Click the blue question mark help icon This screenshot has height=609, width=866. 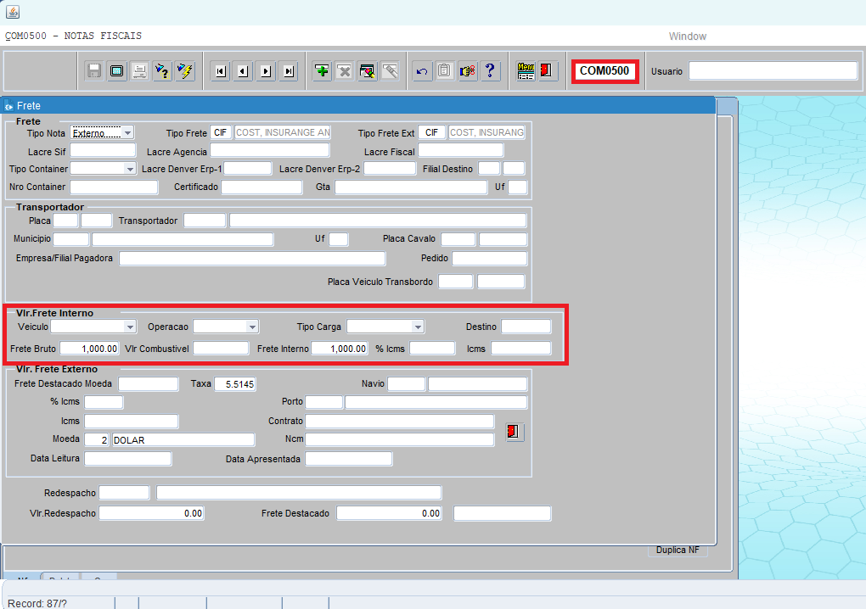tap(490, 71)
